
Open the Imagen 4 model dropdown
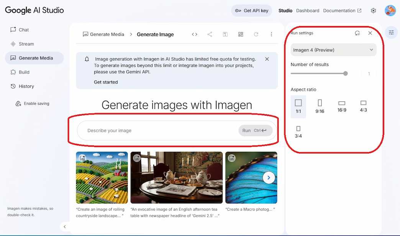pos(333,49)
